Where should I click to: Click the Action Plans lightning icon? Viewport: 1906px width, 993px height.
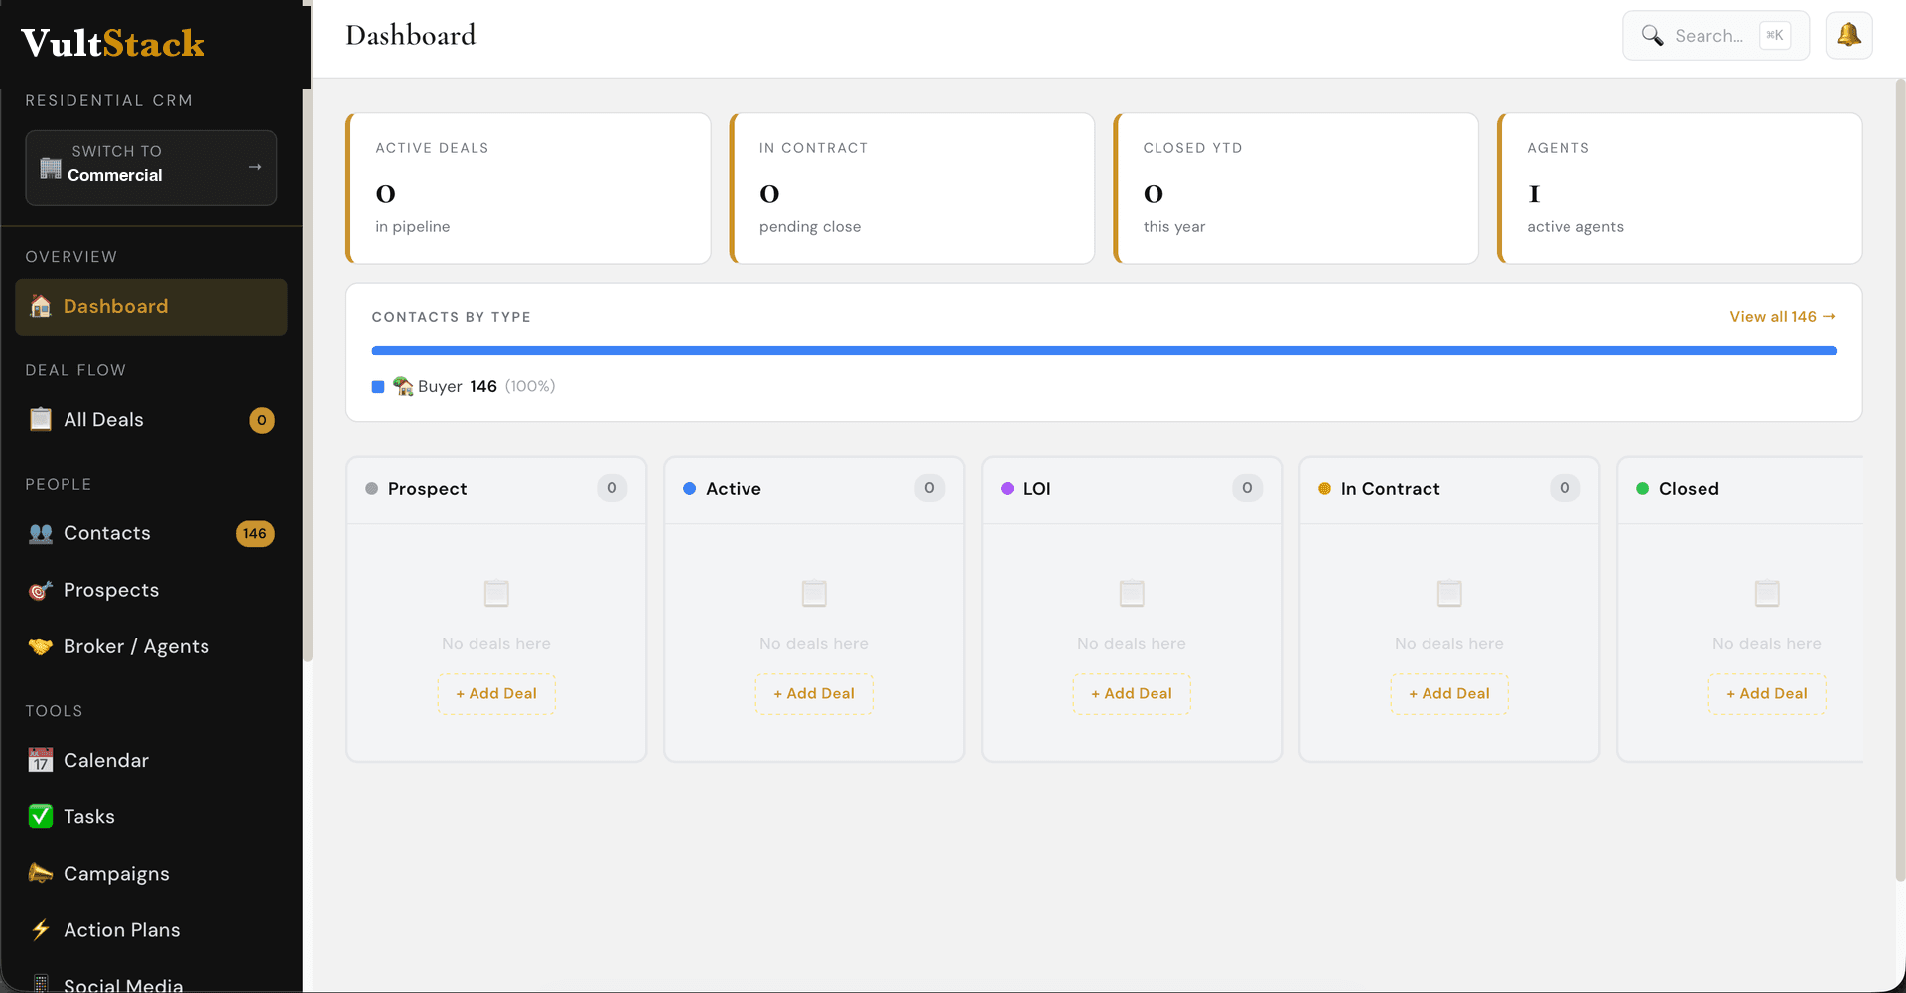click(x=41, y=929)
